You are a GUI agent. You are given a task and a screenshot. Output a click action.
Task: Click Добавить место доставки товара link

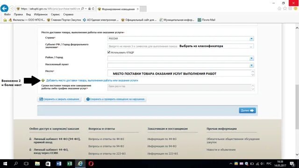pos(92,80)
